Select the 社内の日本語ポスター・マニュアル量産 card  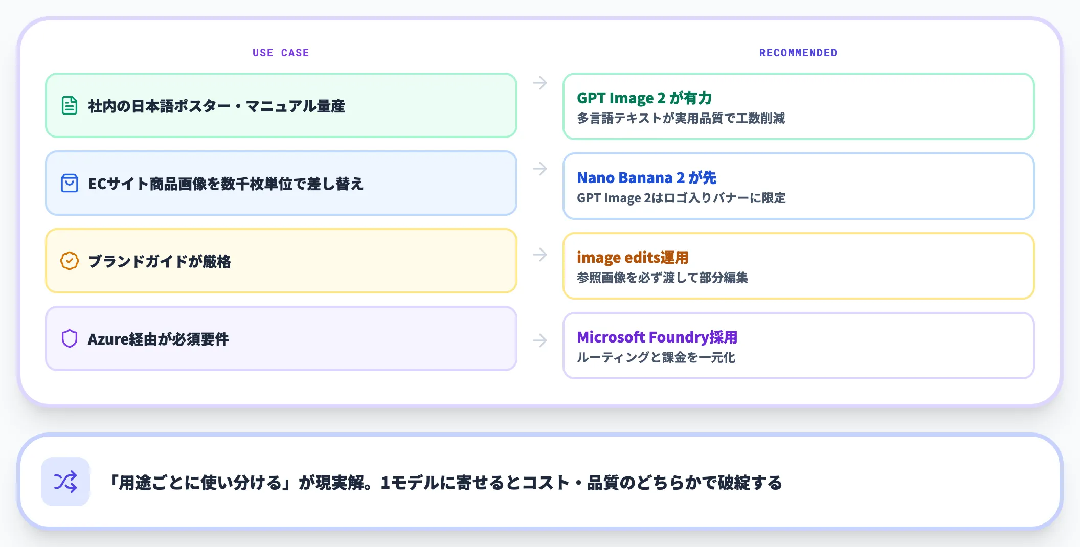(x=281, y=105)
